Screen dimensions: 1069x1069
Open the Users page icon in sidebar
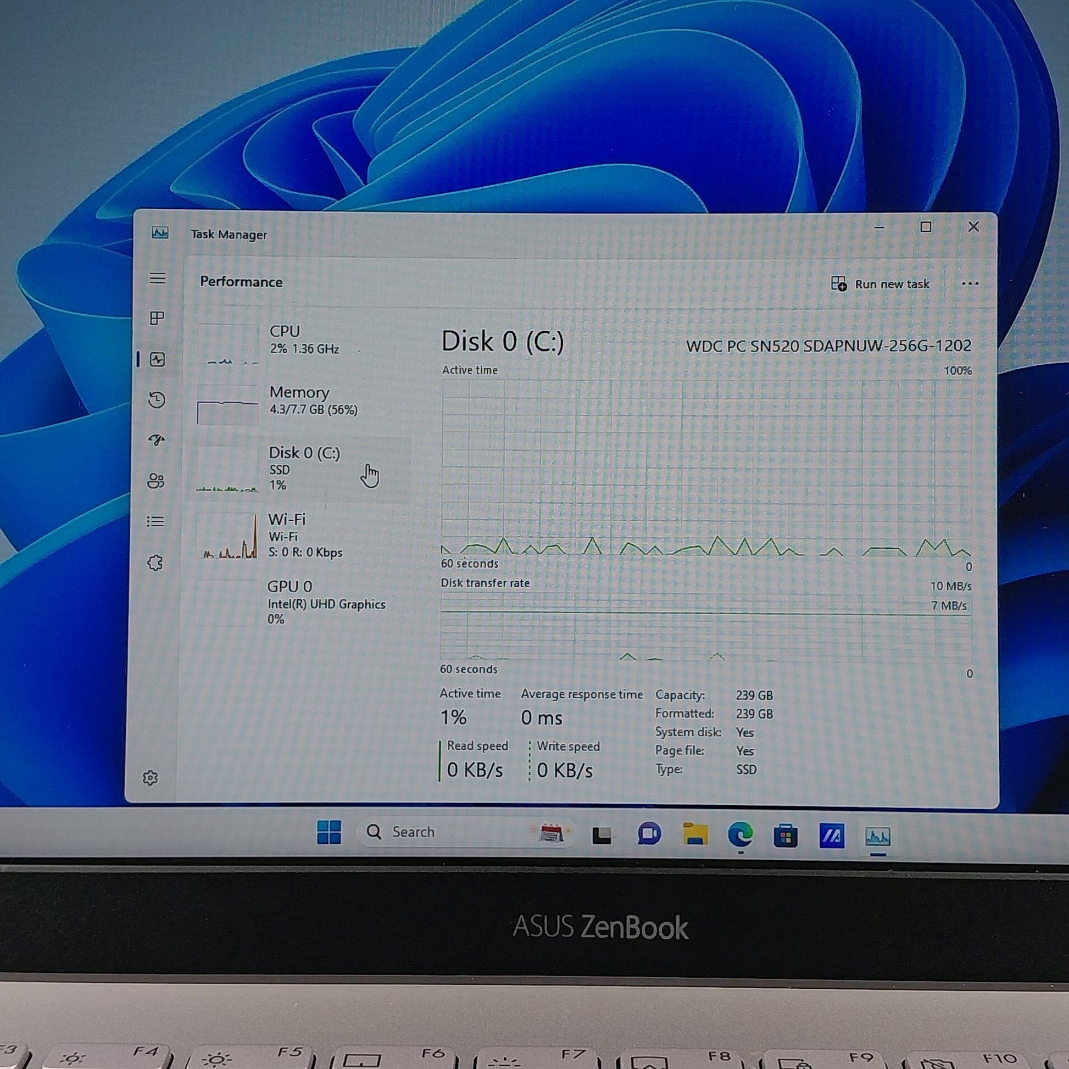(156, 480)
